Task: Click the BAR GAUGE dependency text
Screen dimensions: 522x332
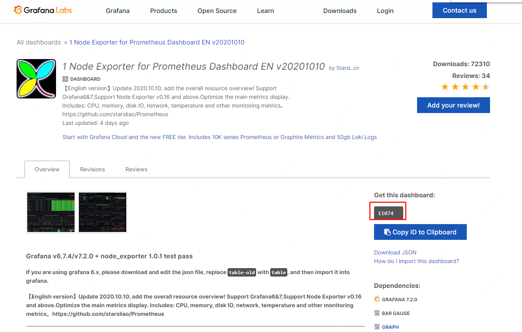Action: (x=396, y=313)
